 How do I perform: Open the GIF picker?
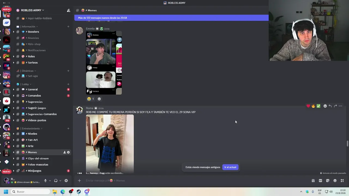[320, 180]
